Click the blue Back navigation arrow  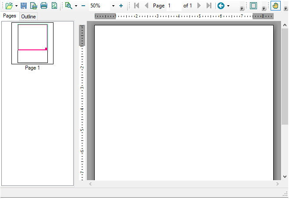tap(221, 6)
